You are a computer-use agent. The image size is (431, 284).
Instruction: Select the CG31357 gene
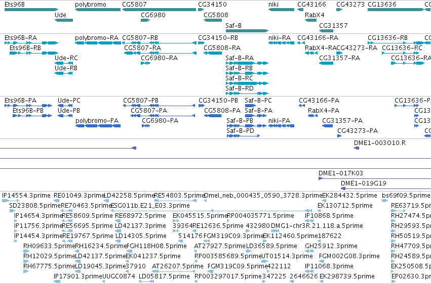tap(326, 31)
